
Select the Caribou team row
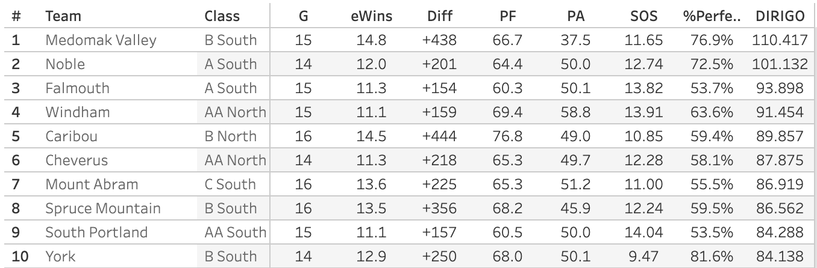(408, 136)
